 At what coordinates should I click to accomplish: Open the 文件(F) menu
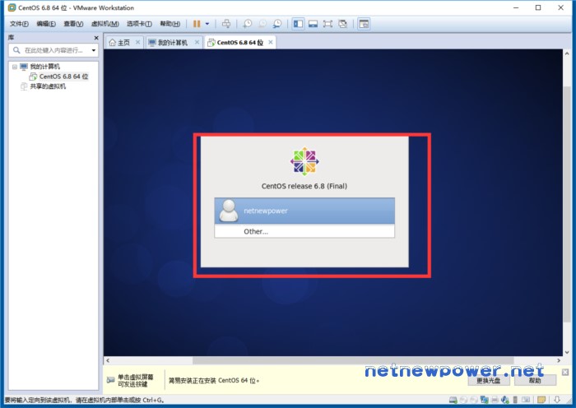19,24
